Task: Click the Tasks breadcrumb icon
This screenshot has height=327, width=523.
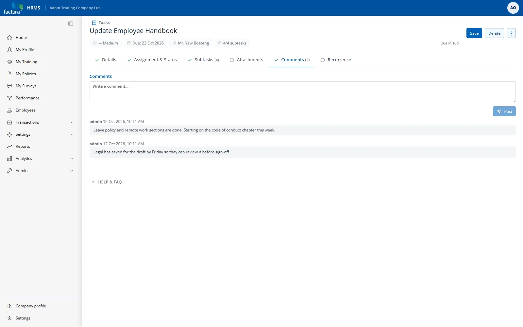Action: [x=94, y=23]
